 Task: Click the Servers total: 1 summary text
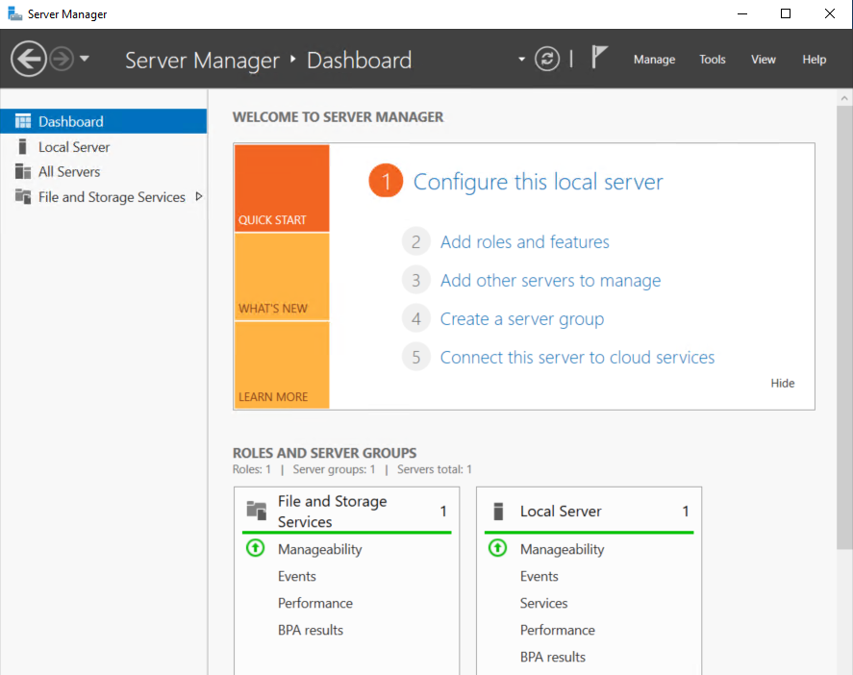(x=434, y=469)
